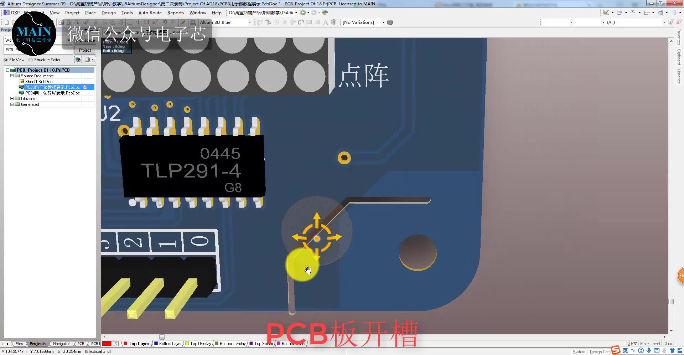Image resolution: width=684 pixels, height=355 pixels.
Task: Select the Place String (A) toolbar icon
Action: click(326, 22)
